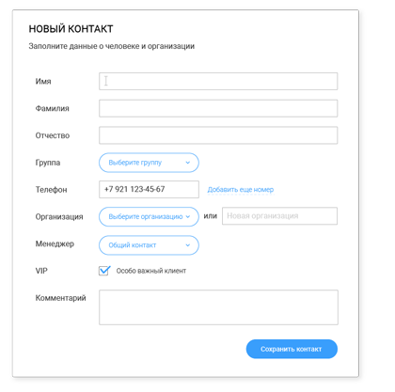Expand the Общий контакт manager dropdown
This screenshot has height=392, width=395.
pyautogui.click(x=149, y=245)
